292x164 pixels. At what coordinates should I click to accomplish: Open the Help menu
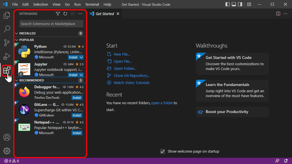tap(107, 4)
